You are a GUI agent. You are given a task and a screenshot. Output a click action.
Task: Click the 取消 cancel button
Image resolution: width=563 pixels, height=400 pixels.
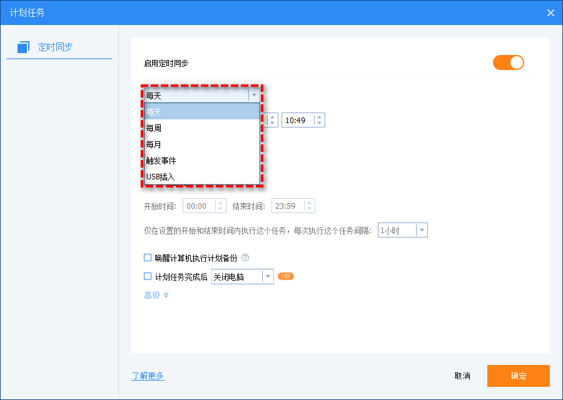point(462,376)
